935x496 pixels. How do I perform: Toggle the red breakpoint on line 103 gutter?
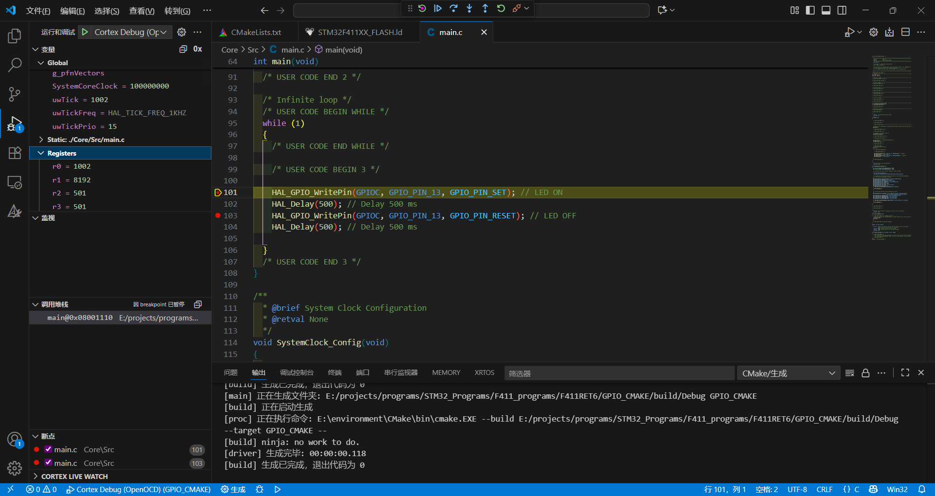coord(218,215)
